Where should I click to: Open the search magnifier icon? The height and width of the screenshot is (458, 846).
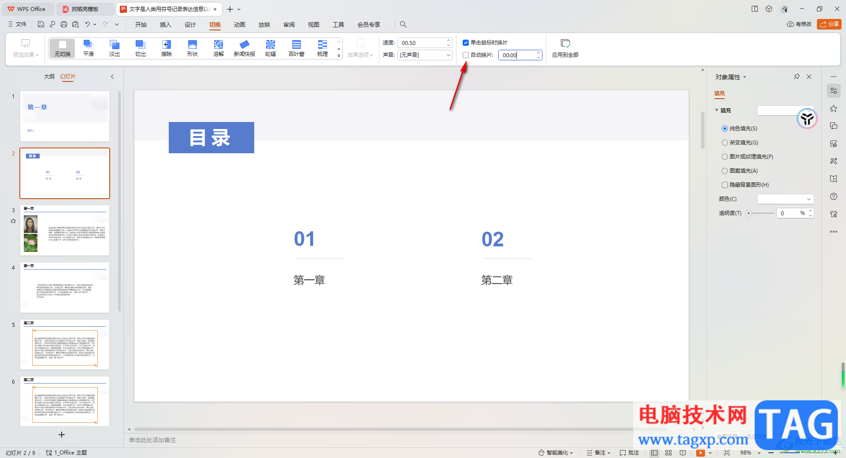pyautogui.click(x=403, y=25)
